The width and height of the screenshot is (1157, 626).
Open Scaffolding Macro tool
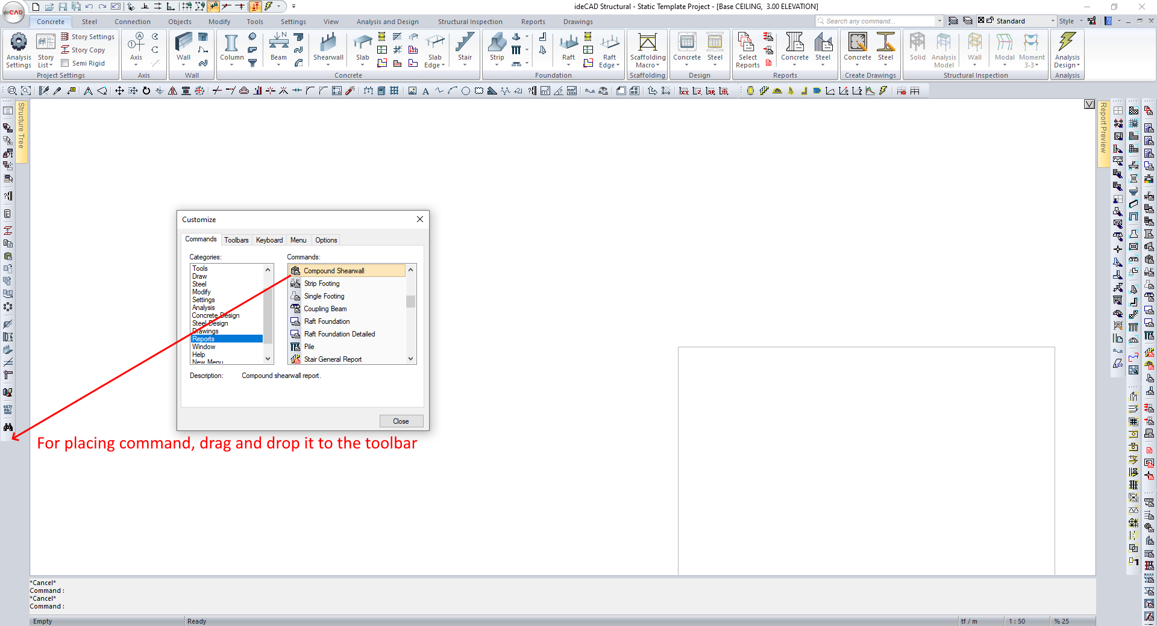coord(647,45)
